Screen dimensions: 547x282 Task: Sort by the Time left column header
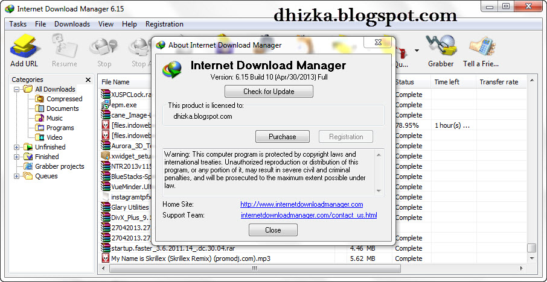coord(447,82)
